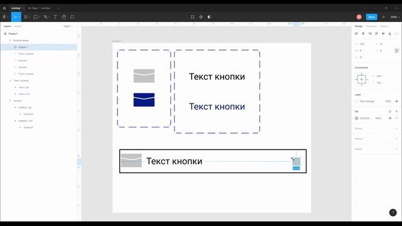Screen dimensions: 402x226
Task: Click the Create component icon
Action: (201, 17)
